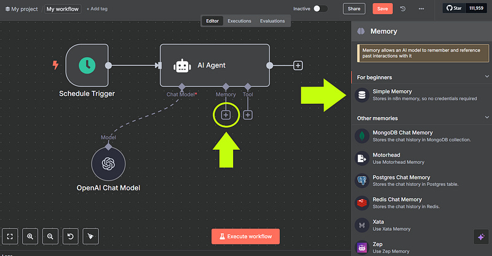Choose the Simple Memory database icon
Screen dimensions: 492x256
362,95
